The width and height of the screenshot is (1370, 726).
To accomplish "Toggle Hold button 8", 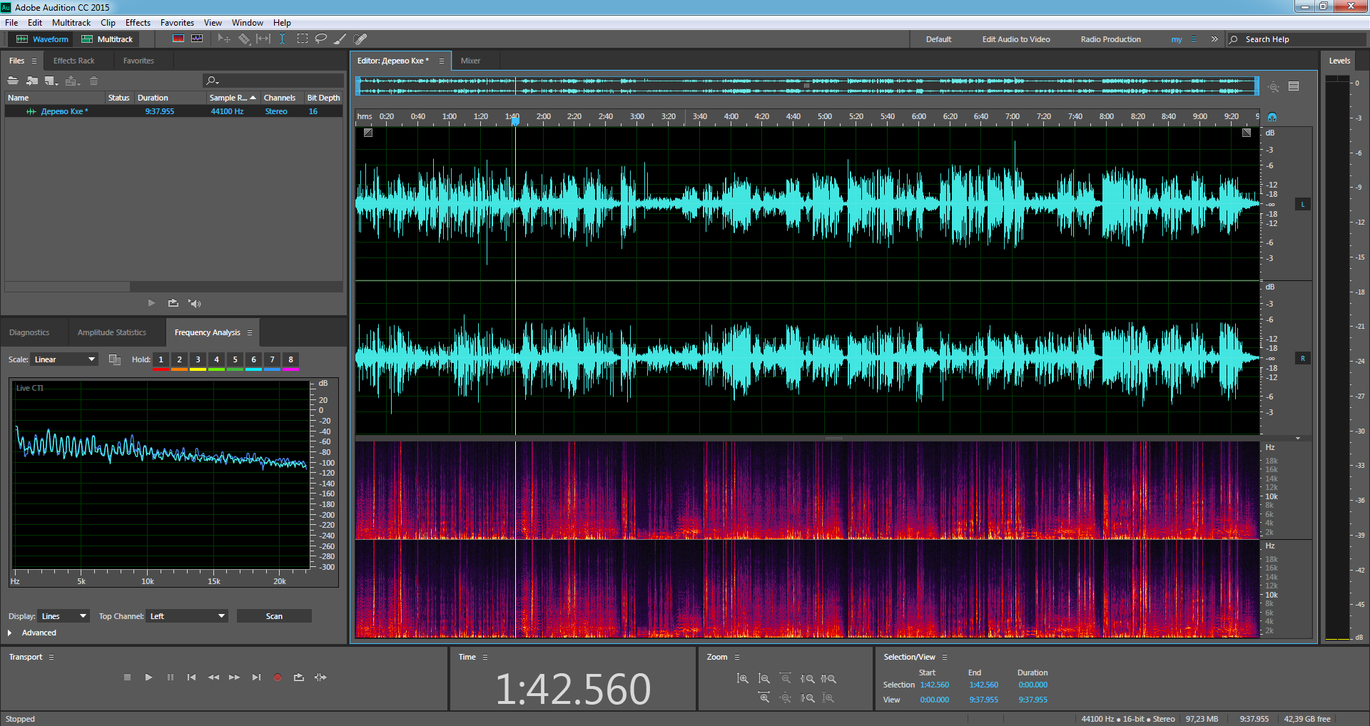I will 290,359.
